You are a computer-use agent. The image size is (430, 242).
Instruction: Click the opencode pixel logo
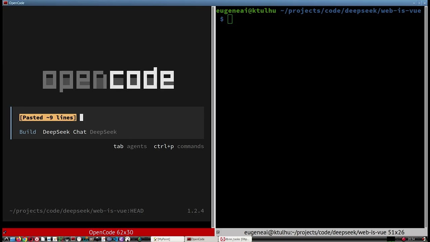tap(108, 79)
